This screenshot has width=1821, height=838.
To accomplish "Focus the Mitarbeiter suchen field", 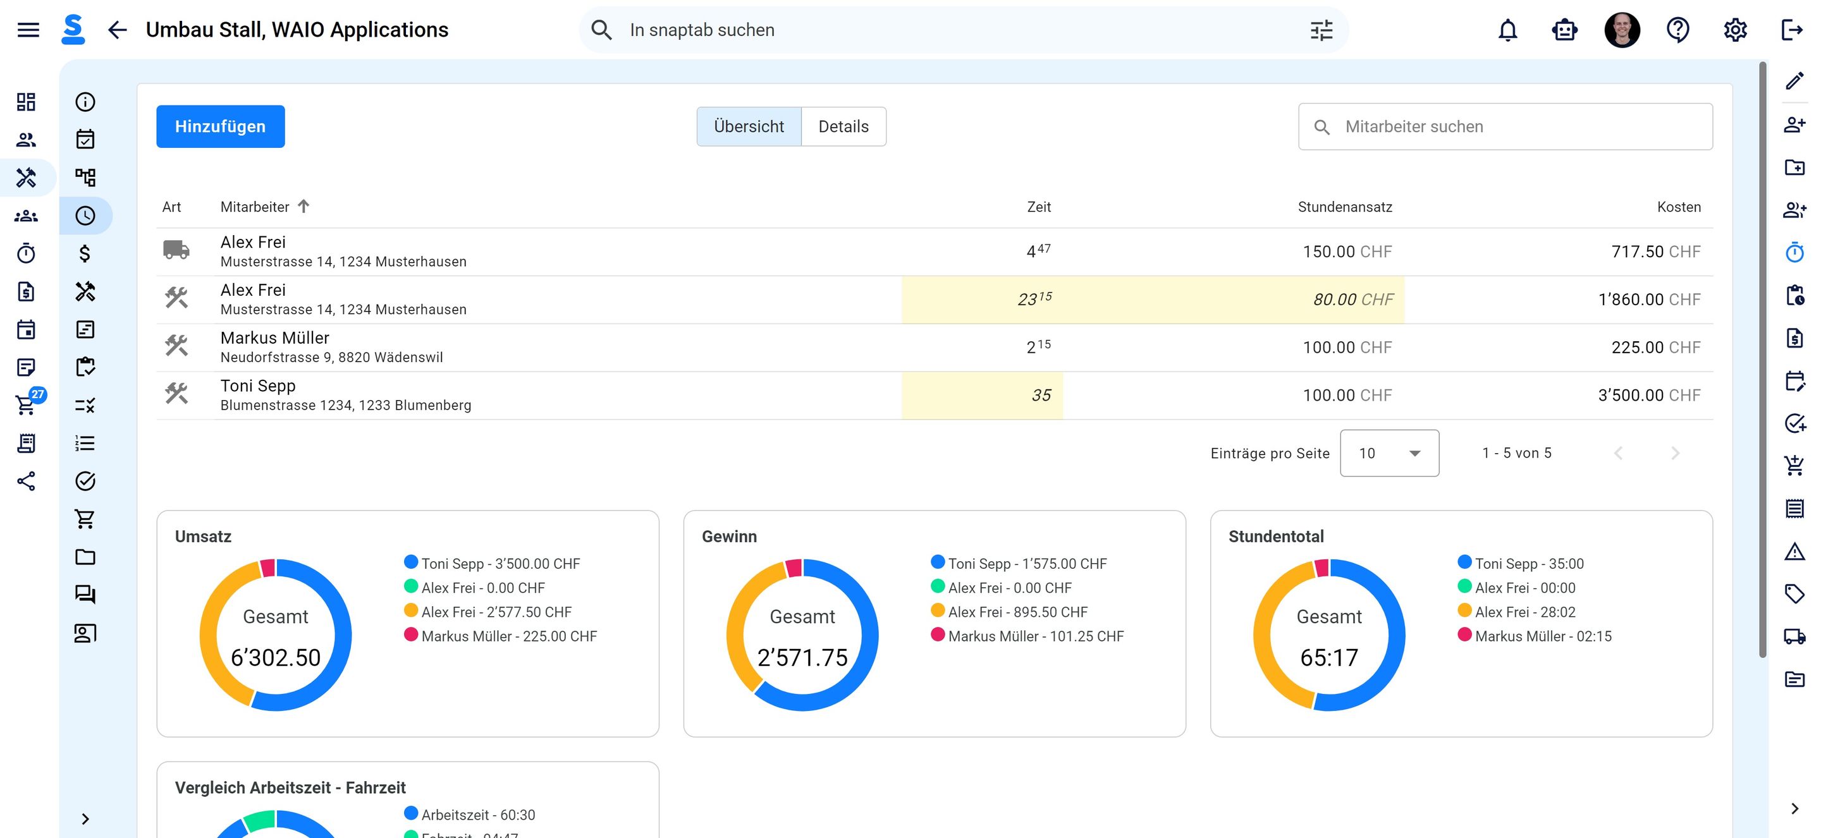I will (x=1505, y=126).
